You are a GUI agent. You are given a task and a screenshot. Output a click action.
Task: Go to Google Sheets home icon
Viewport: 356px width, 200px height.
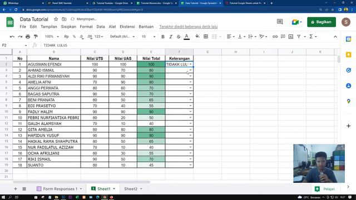click(10, 22)
